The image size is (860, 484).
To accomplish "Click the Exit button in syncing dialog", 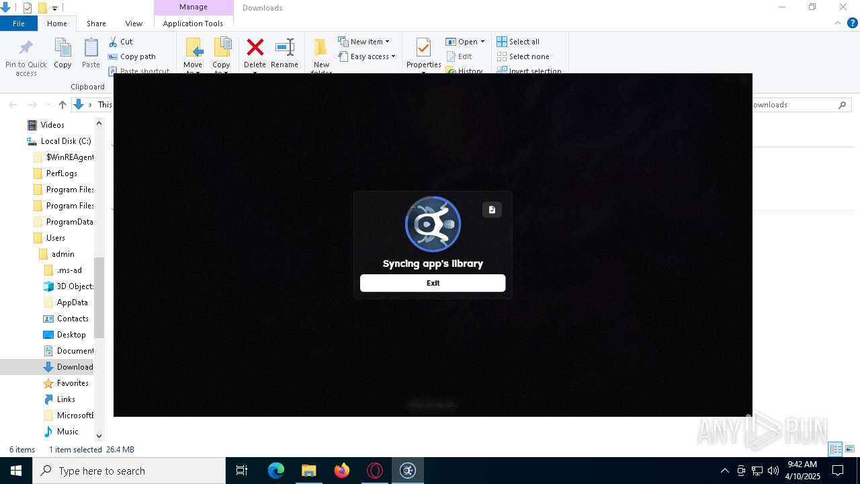I will [x=433, y=283].
